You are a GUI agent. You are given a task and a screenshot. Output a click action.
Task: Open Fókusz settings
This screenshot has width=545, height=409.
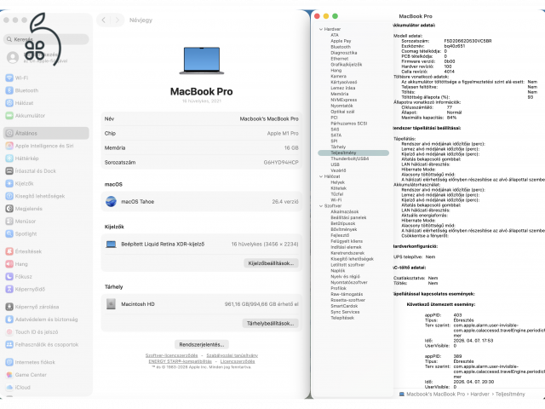(19, 276)
